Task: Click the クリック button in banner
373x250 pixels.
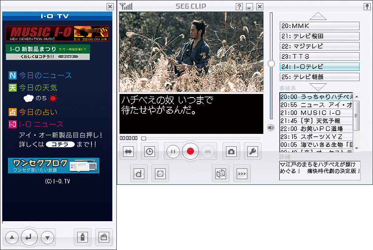Action: pyautogui.click(x=68, y=56)
